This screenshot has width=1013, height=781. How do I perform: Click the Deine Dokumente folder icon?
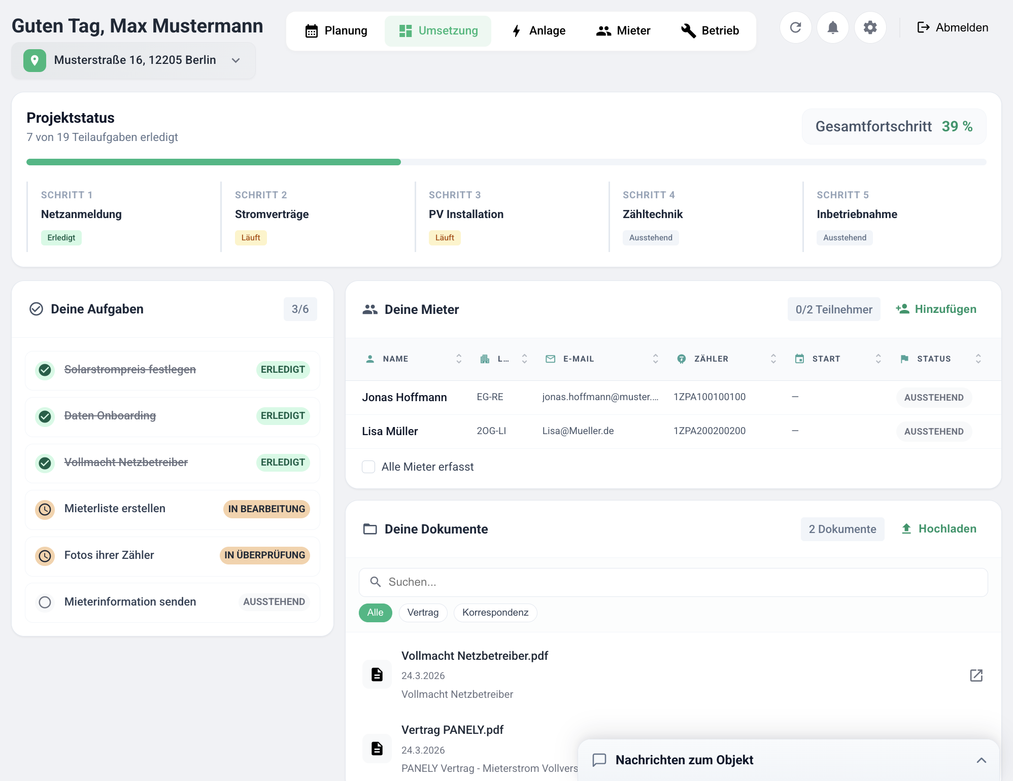370,529
